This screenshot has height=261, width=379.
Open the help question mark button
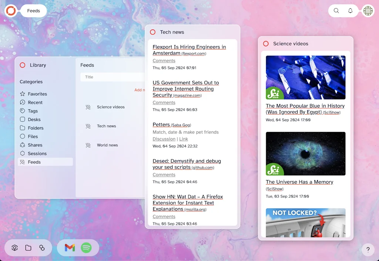pos(368,250)
